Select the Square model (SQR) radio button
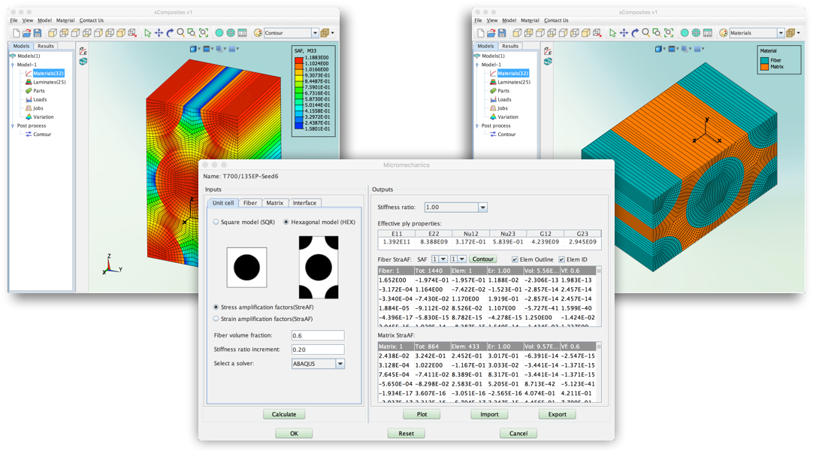 [216, 222]
